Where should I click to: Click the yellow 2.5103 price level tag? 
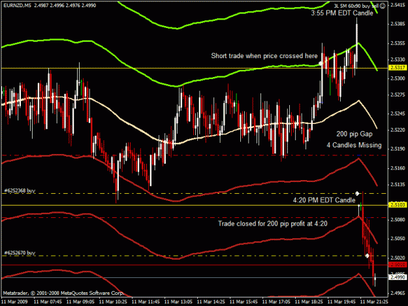tap(398, 205)
